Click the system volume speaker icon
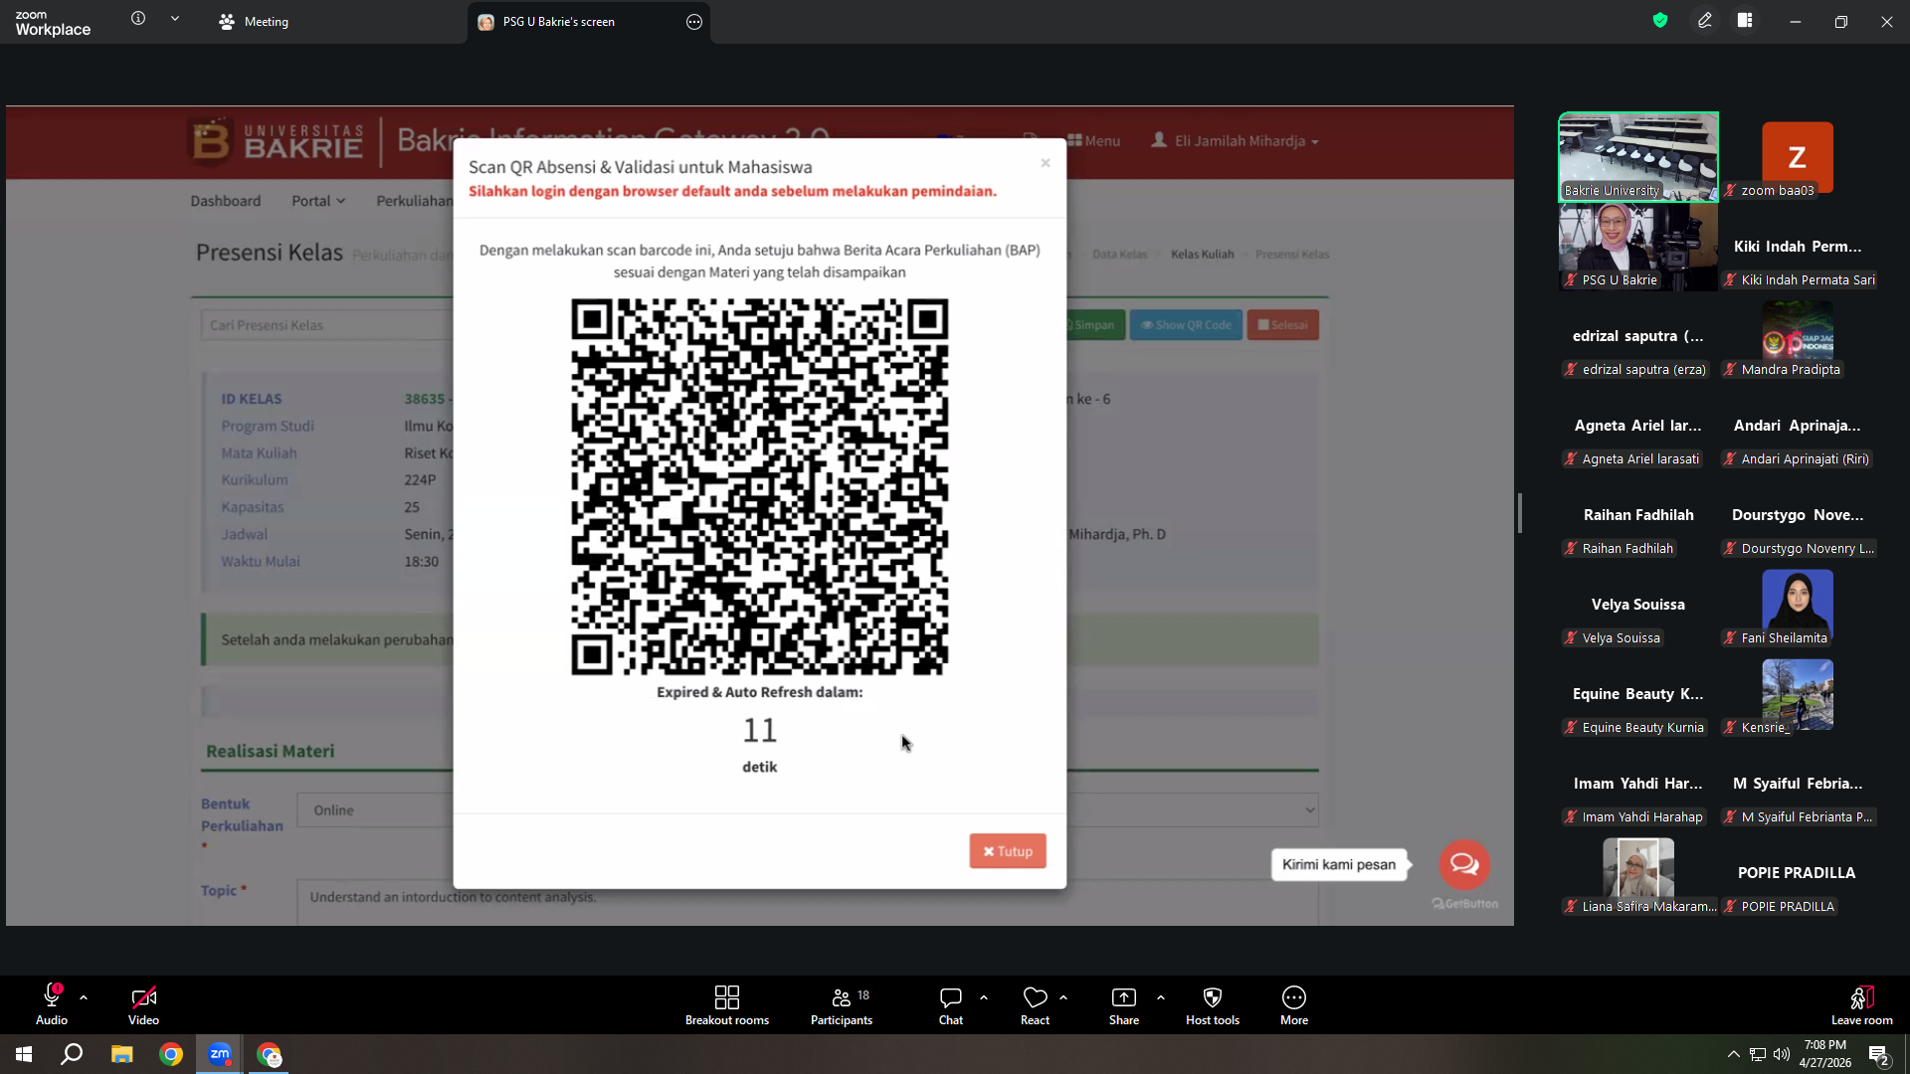 [1781, 1054]
